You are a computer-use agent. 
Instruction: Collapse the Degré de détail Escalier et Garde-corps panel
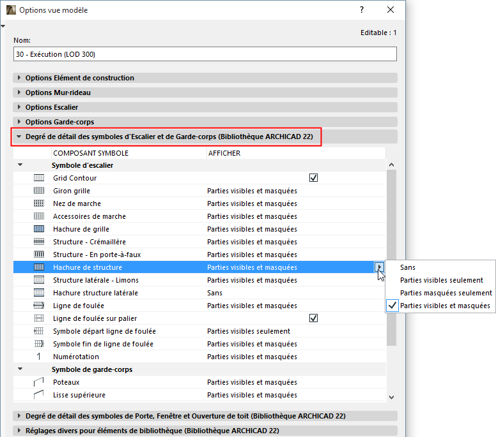pyautogui.click(x=19, y=137)
